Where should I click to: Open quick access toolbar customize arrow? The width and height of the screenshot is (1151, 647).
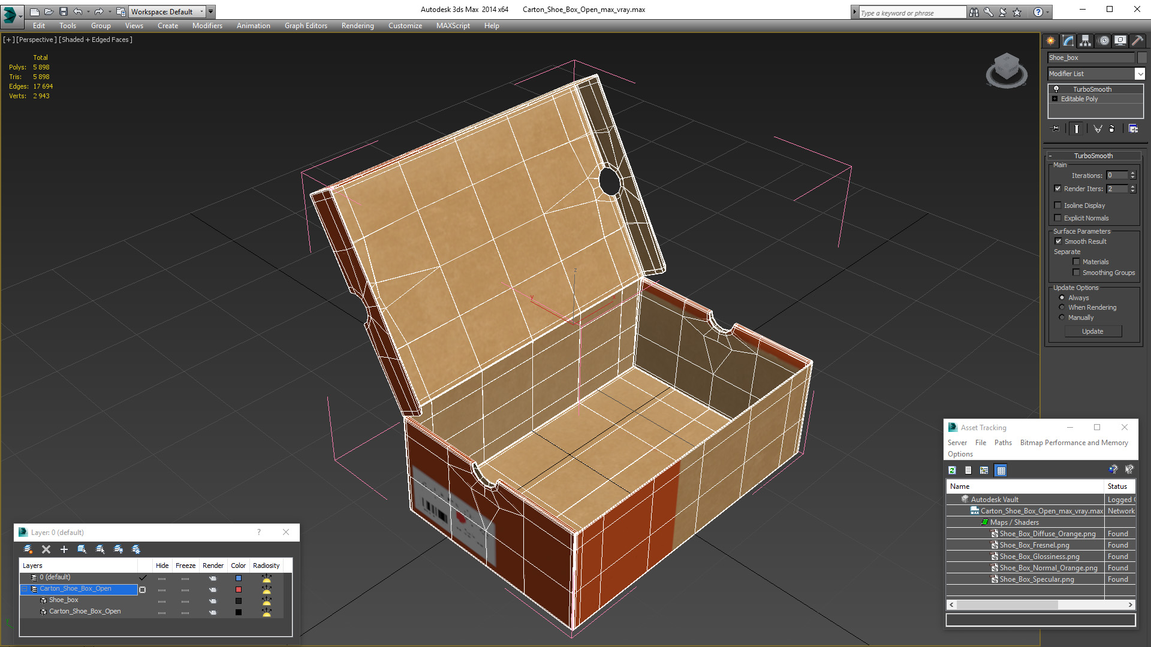(x=210, y=11)
